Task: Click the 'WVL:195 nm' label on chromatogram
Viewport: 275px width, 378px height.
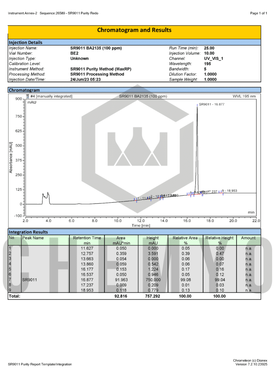Action: pos(244,96)
